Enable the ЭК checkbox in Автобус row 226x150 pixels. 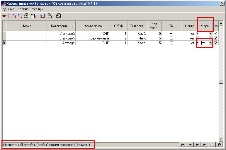coord(171,43)
